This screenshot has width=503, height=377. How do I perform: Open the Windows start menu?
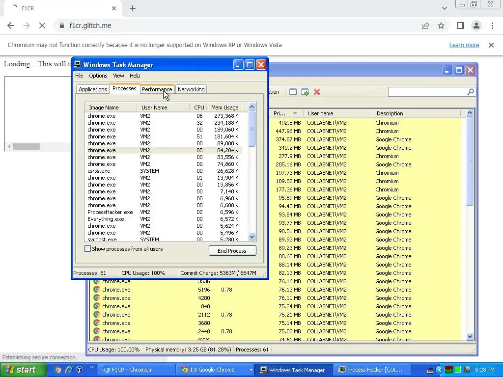coord(23,370)
